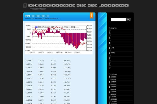
Task: Select the date cell 15/07/14
Action: click(x=29, y=64)
